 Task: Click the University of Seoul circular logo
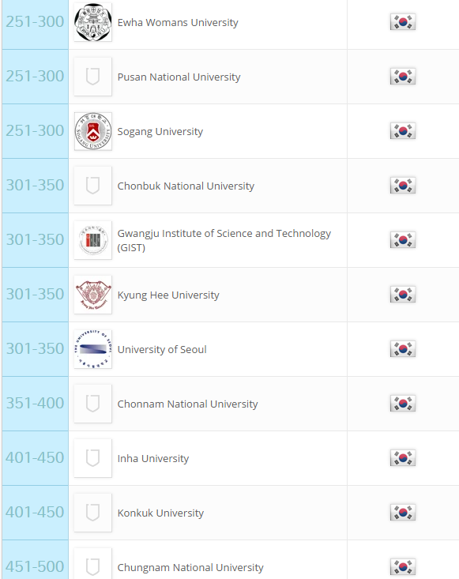pyautogui.click(x=92, y=349)
